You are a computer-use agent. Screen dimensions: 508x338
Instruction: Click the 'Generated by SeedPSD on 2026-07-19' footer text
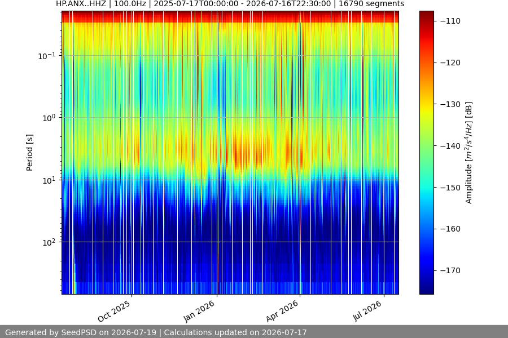pyautogui.click(x=81, y=332)
